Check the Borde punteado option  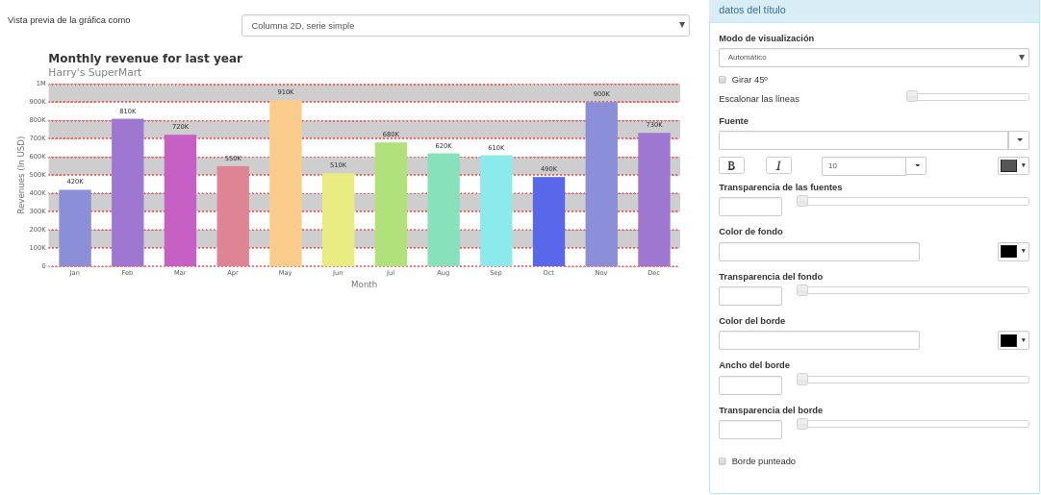tap(723, 461)
